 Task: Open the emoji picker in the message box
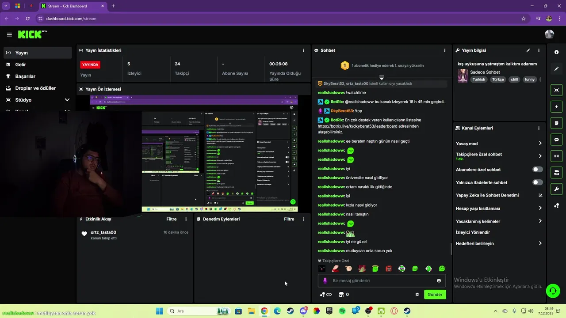(439, 280)
